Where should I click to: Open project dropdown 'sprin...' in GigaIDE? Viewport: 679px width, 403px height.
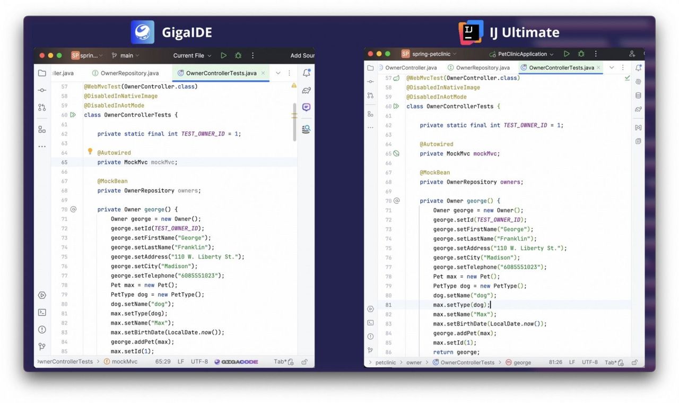point(88,55)
